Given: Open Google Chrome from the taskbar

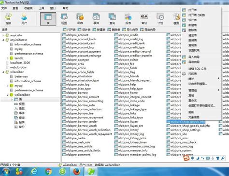Looking at the screenshot, I should [48, 172].
